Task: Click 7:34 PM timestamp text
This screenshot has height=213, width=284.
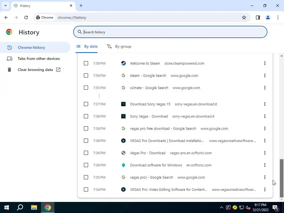Action: [99, 190]
